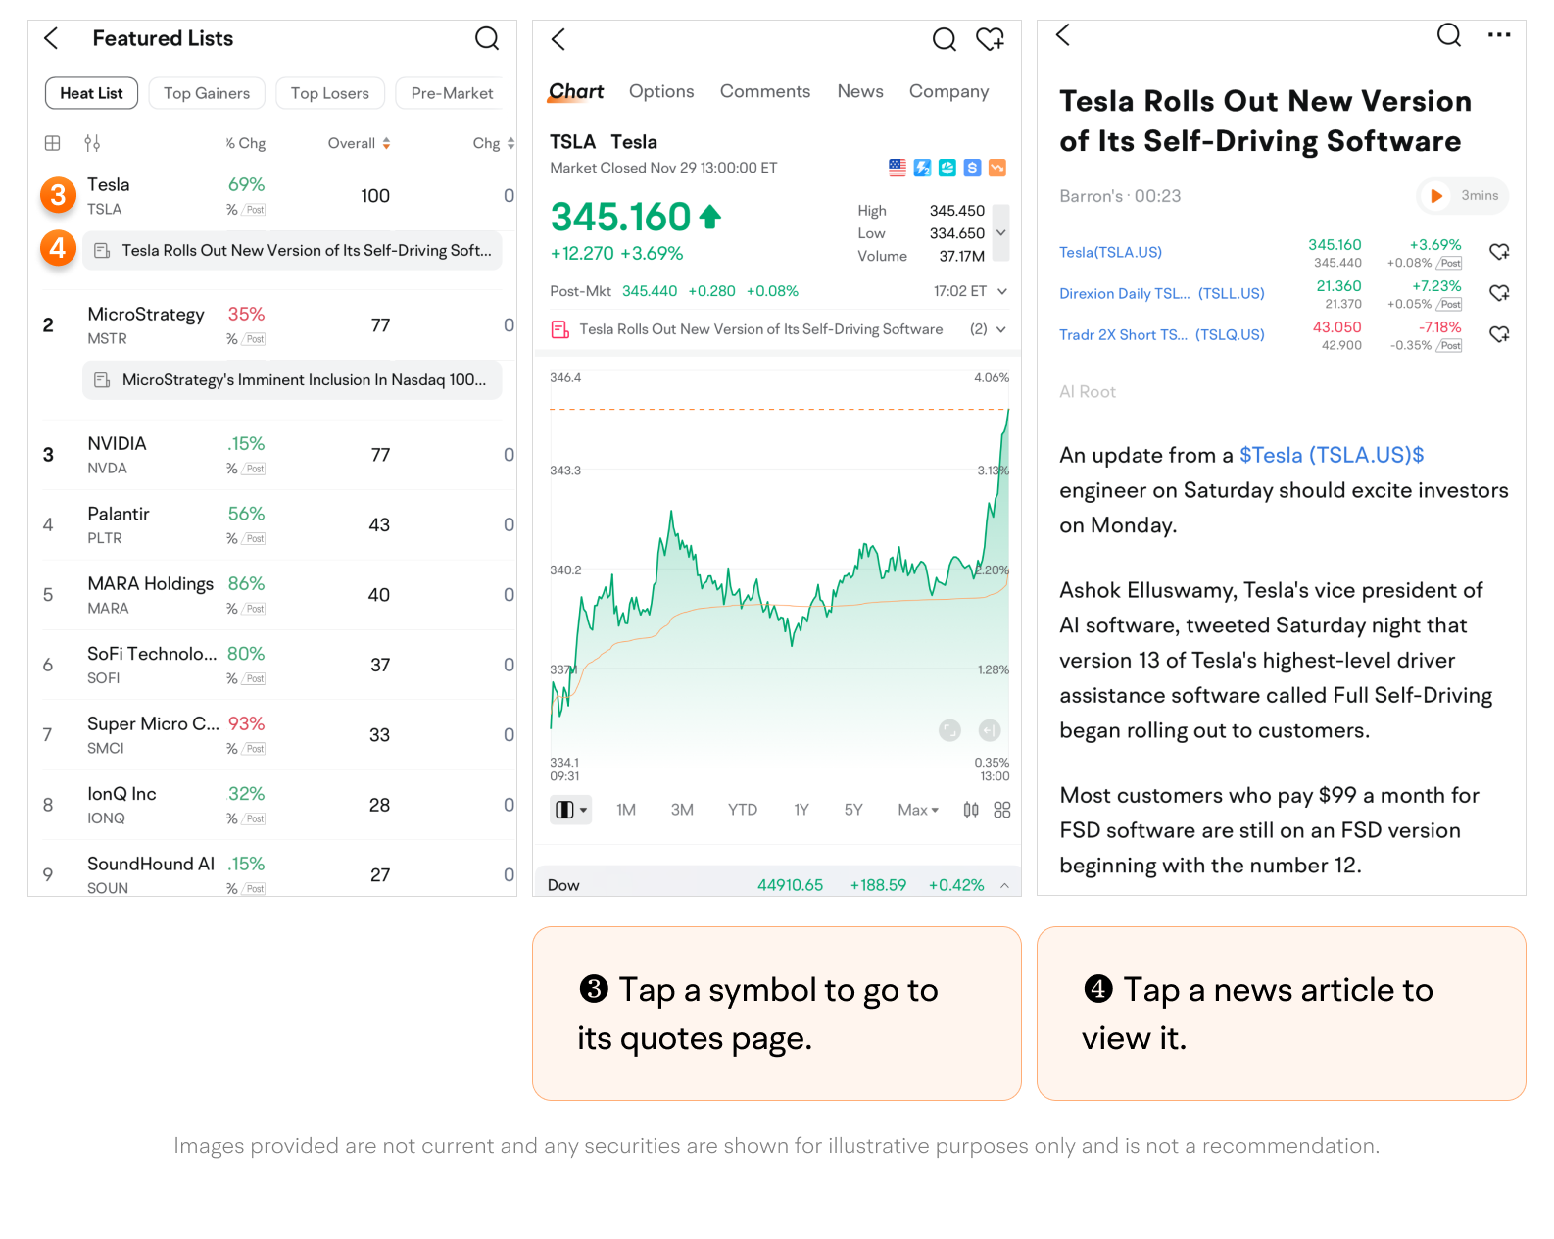Screen dimensions: 1554x1239
Task: Switch to Pre-Market tab
Action: (x=452, y=93)
